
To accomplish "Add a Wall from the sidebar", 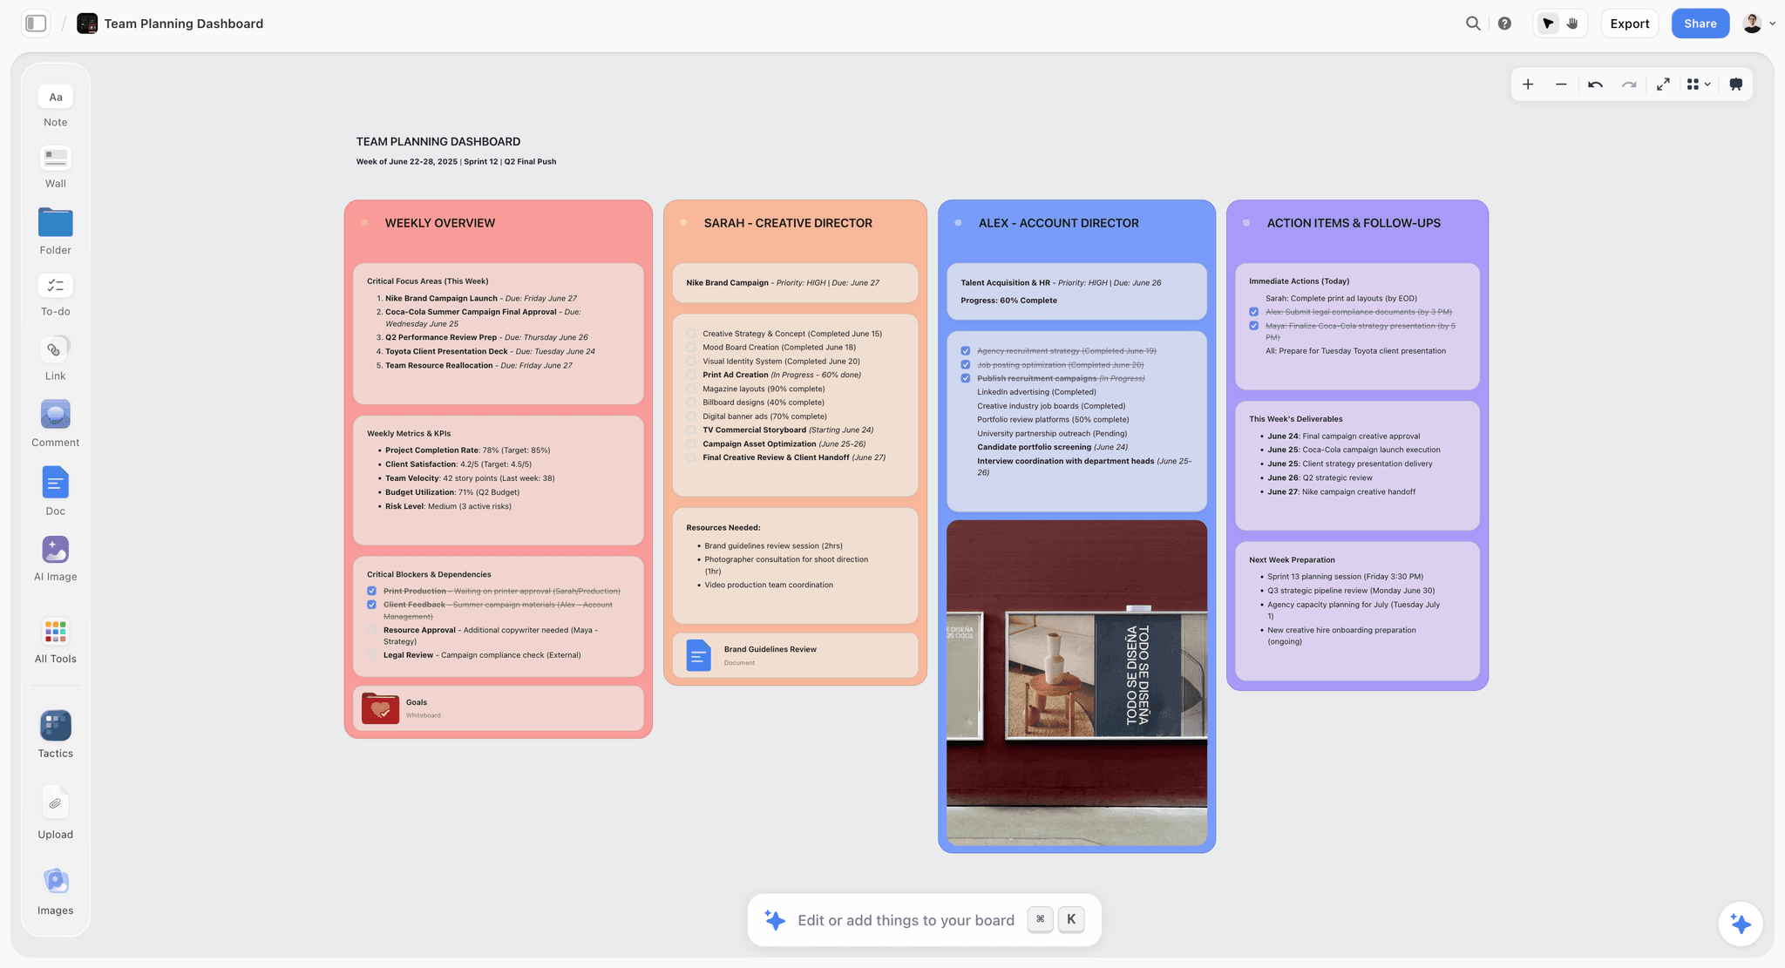I will [56, 167].
